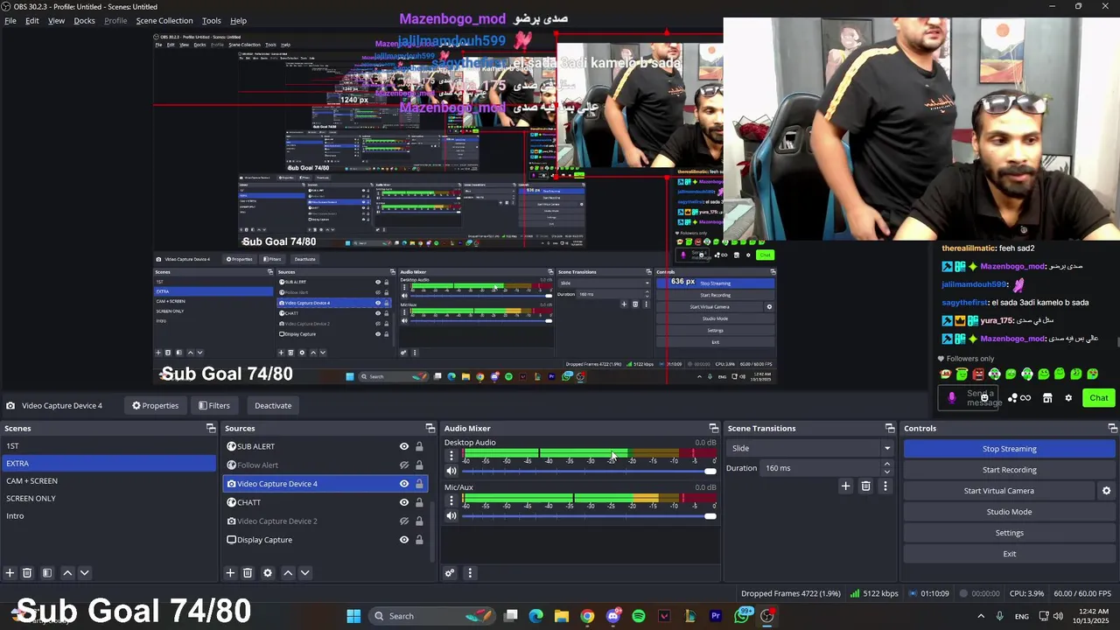Open transition properties three-dot icon
The height and width of the screenshot is (630, 1120).
(885, 486)
